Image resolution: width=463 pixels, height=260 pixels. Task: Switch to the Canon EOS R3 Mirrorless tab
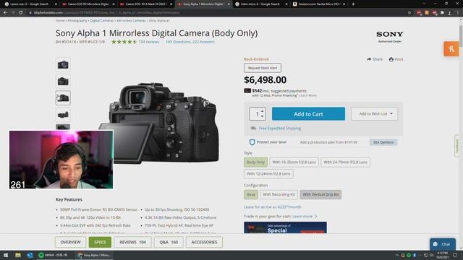88,4
